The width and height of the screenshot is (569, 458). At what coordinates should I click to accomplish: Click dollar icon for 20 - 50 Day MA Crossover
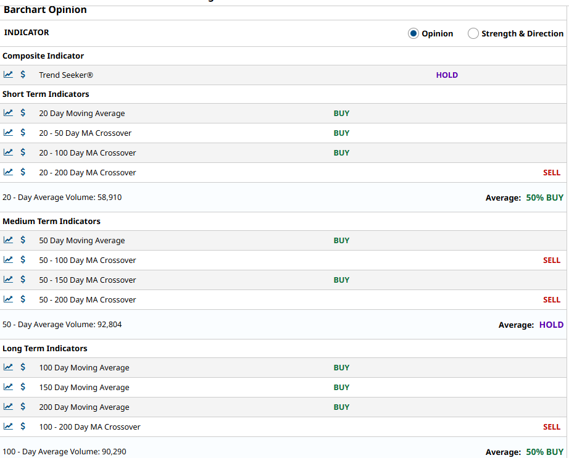(x=23, y=133)
